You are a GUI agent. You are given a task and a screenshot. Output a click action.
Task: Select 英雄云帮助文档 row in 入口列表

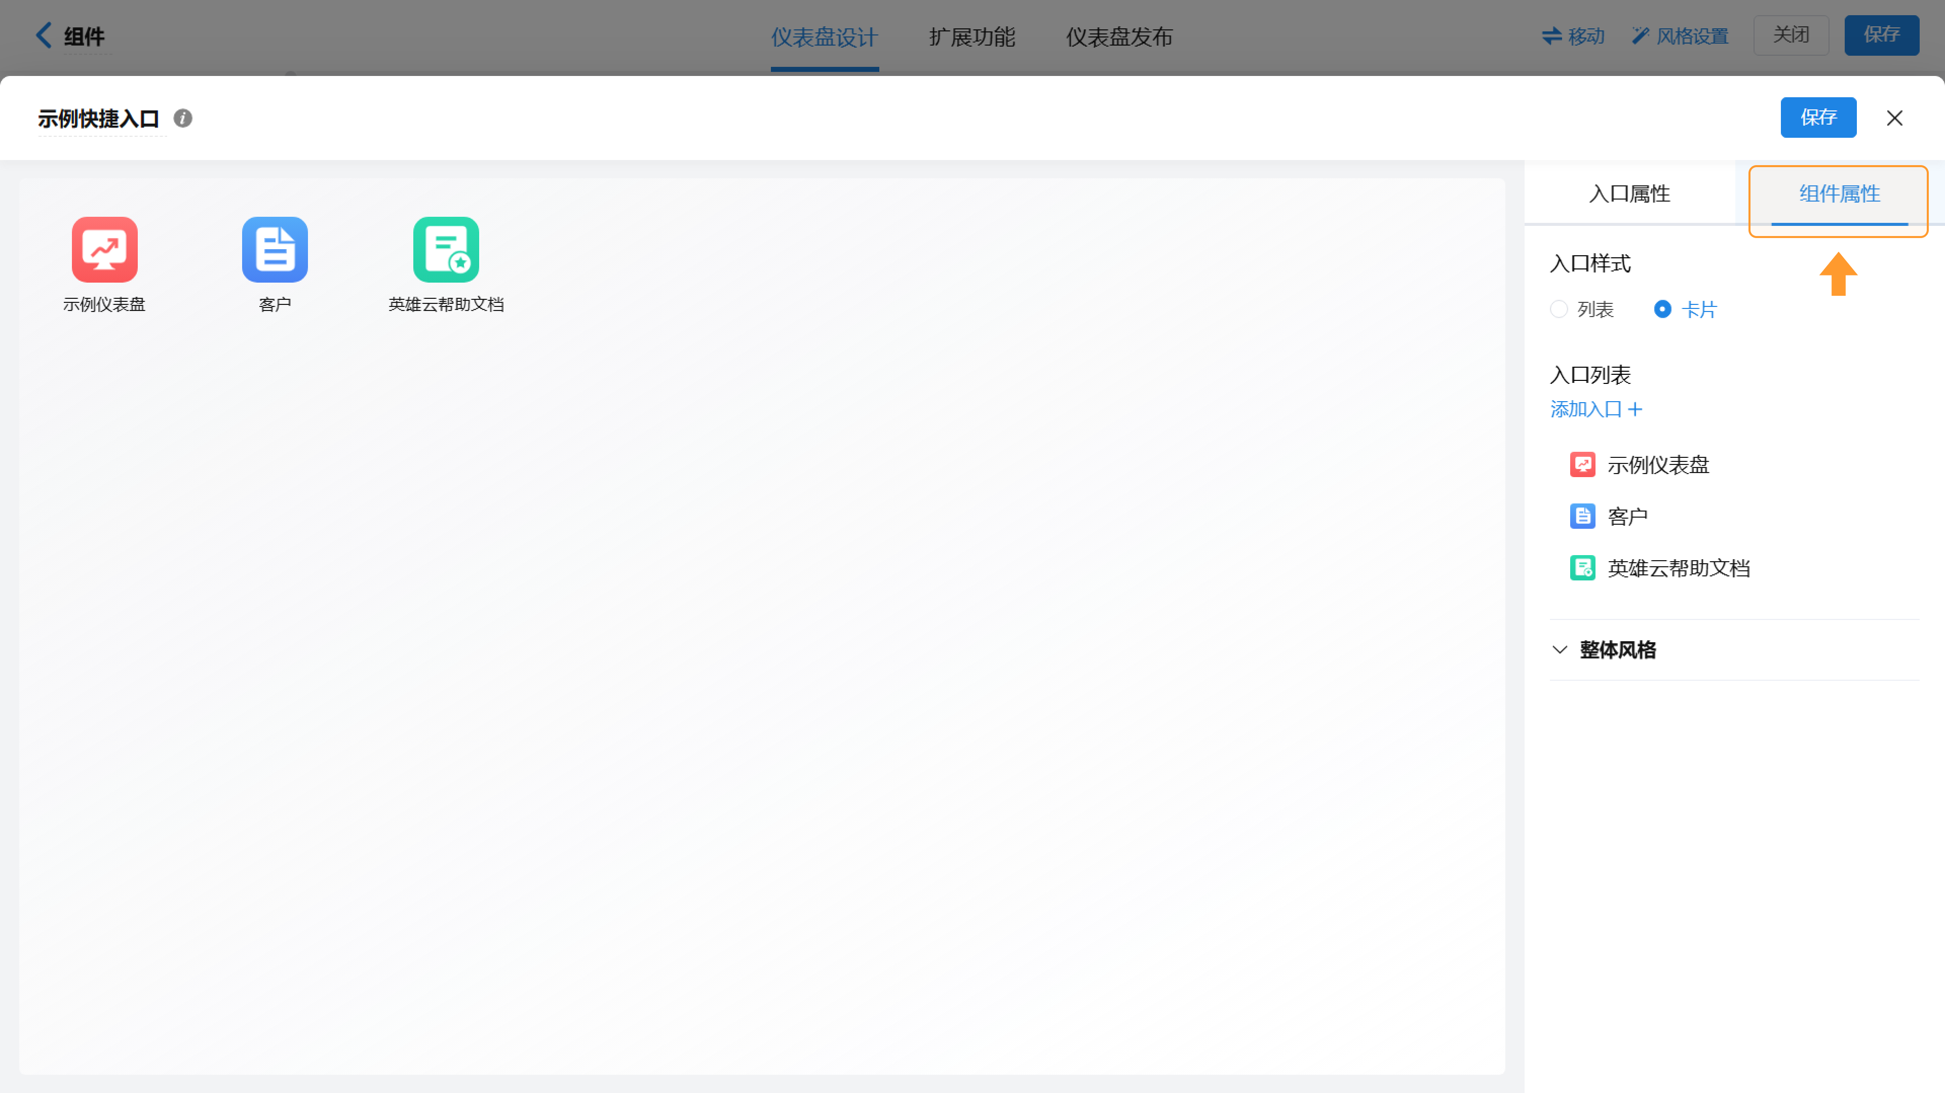(x=1734, y=568)
